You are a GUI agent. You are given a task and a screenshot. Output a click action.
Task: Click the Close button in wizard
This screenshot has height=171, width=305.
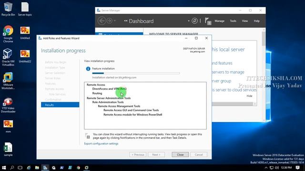tap(180, 155)
